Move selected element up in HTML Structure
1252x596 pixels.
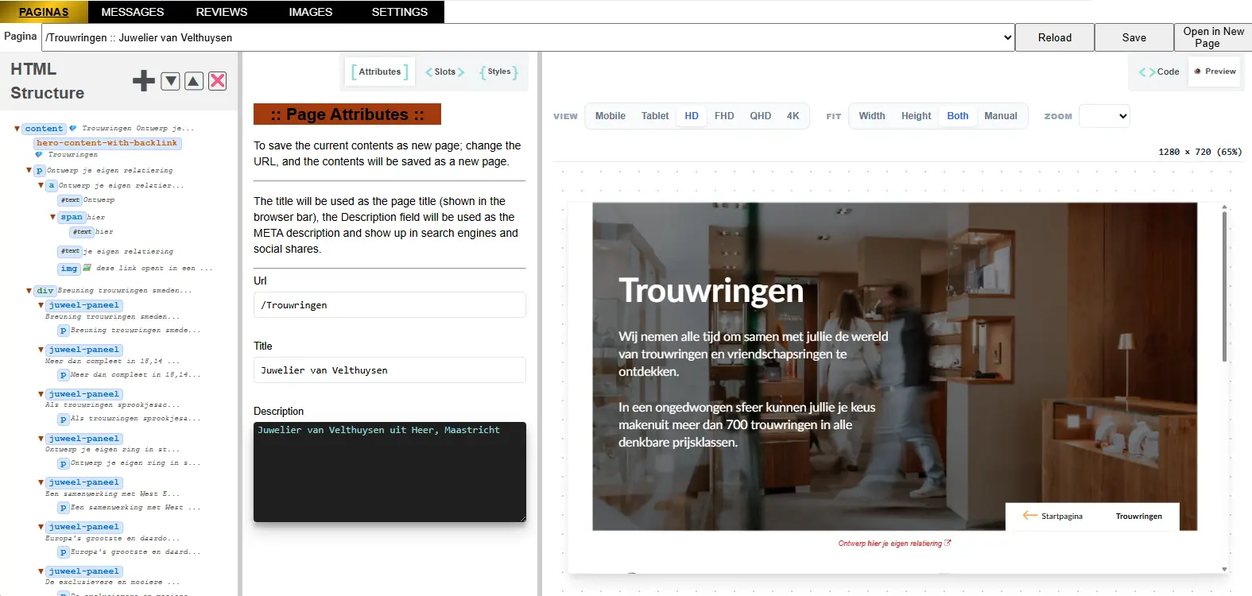pos(194,80)
